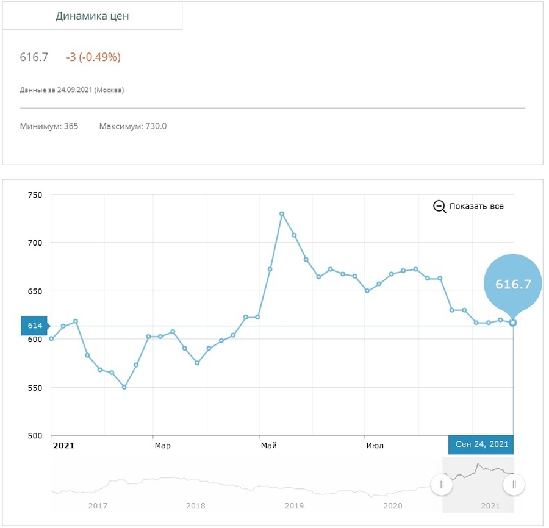Viewport: 549px width, 528px height.
Task: Click the Сен 24, 2021 date label
Action: click(x=481, y=444)
